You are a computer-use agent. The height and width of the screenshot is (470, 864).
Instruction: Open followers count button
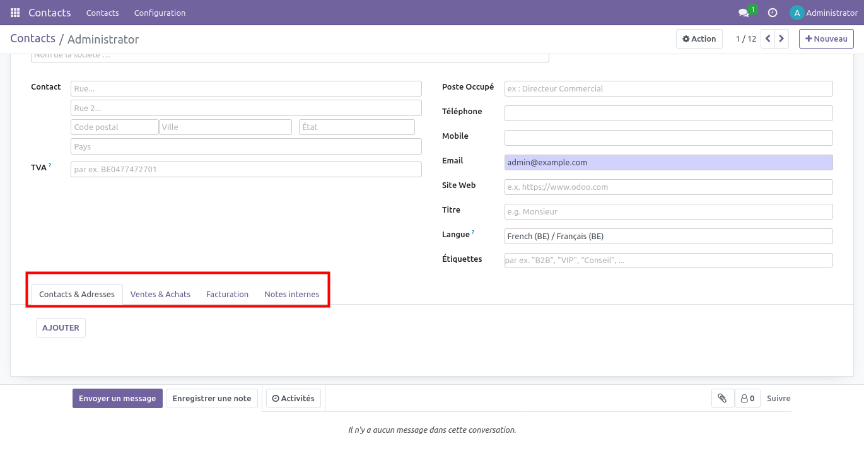747,398
